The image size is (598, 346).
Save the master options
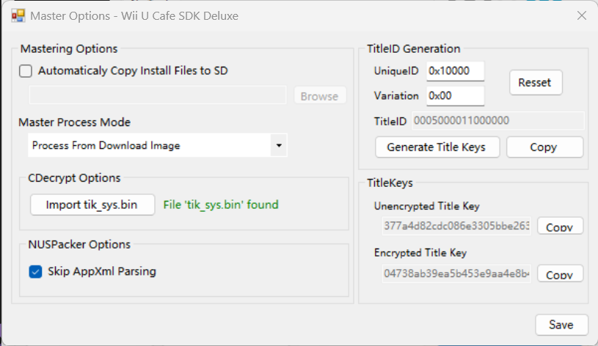point(561,325)
